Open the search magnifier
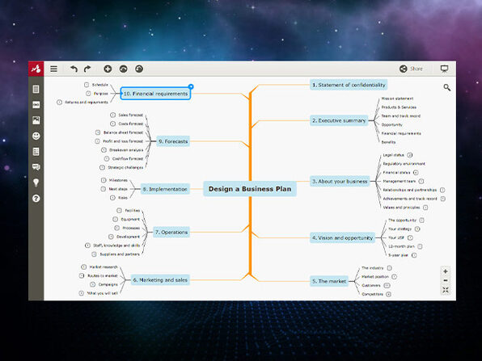The height and width of the screenshot is (361, 482). point(447,88)
